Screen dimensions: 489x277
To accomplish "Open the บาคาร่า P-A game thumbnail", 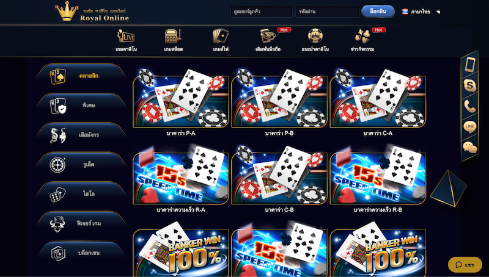I will point(181,99).
